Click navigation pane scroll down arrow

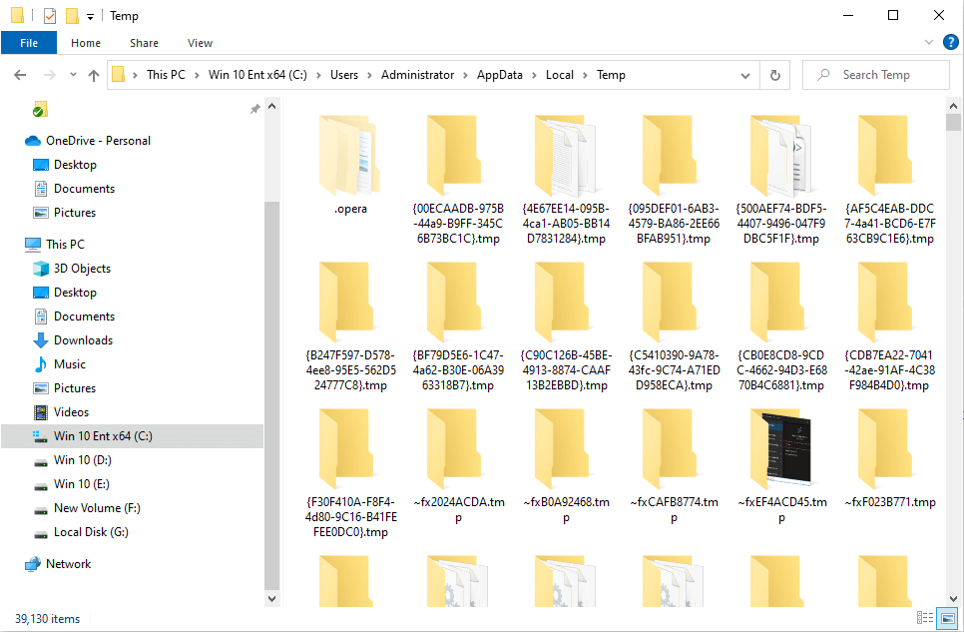tap(271, 598)
